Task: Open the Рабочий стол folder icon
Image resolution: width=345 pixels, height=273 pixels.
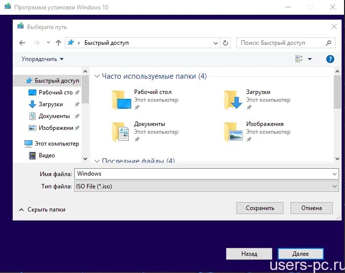Action: point(121,100)
